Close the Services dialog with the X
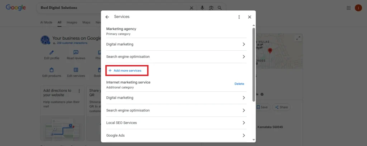 tap(249, 17)
